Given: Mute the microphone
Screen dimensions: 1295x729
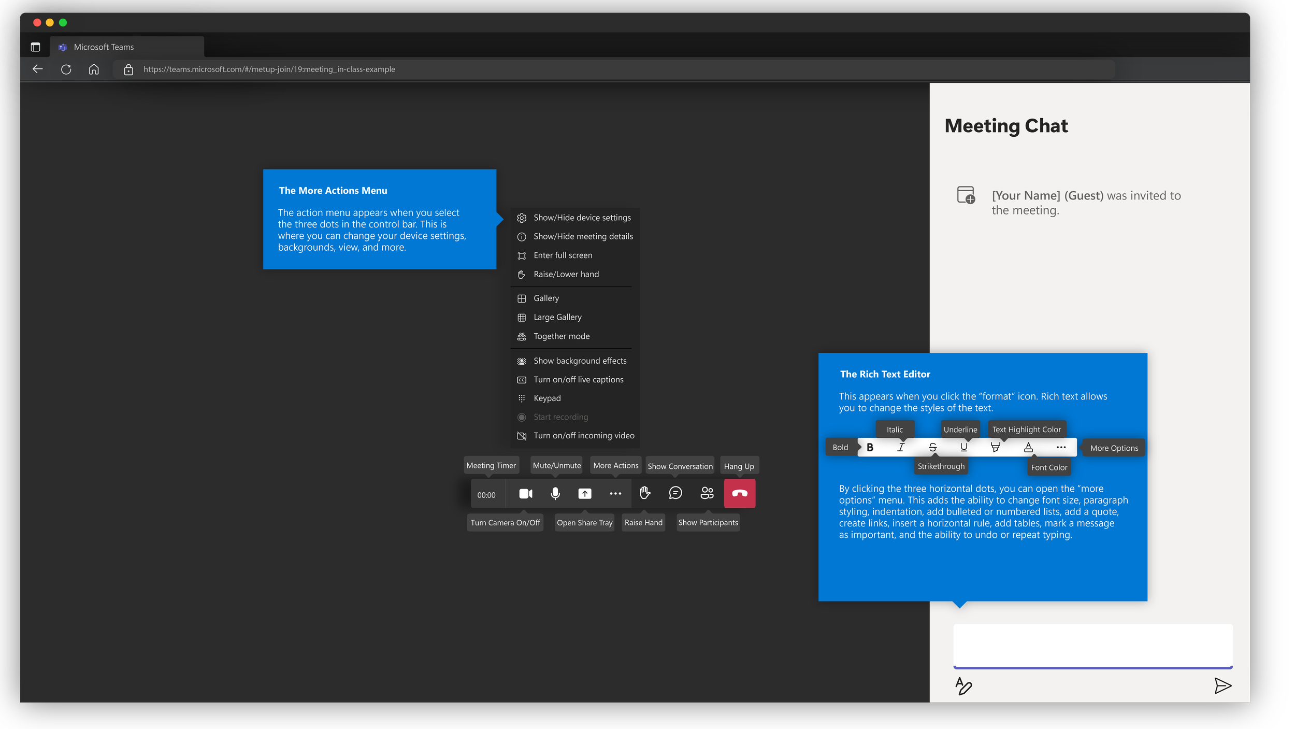Looking at the screenshot, I should 555,493.
